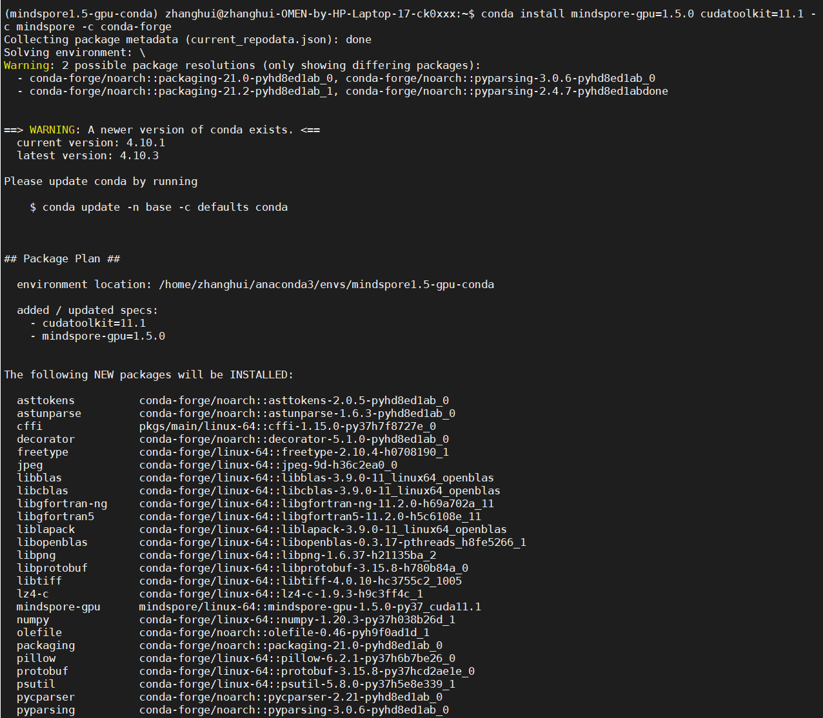Click the "mindspore-gpu=1.5.0" added spec line
The height and width of the screenshot is (718, 823).
[103, 336]
